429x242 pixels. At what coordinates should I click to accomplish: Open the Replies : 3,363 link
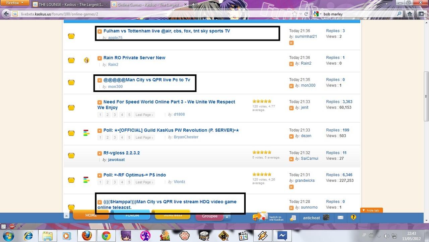339,102
